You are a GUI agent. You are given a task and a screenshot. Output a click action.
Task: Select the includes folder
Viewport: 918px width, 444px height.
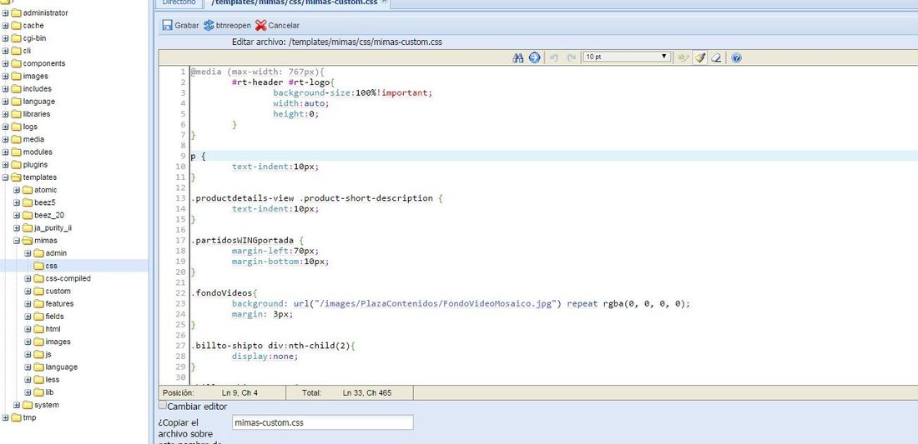click(37, 89)
